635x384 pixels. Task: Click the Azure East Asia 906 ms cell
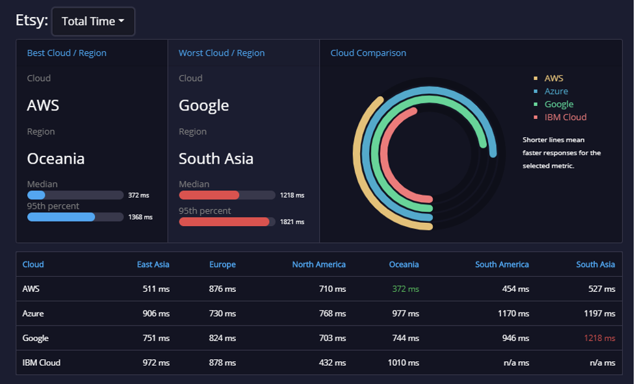156,314
